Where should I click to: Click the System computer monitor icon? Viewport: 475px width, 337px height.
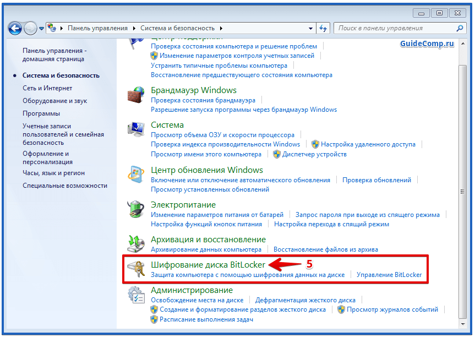(135, 130)
